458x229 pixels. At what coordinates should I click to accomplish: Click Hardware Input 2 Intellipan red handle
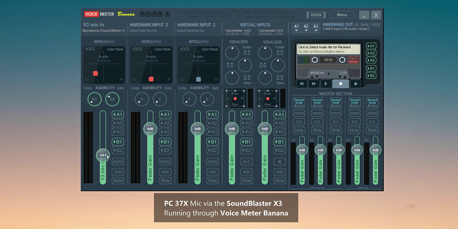coord(151,79)
